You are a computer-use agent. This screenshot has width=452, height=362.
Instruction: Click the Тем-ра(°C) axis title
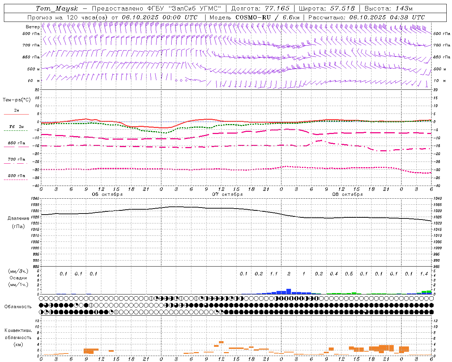click(x=17, y=100)
